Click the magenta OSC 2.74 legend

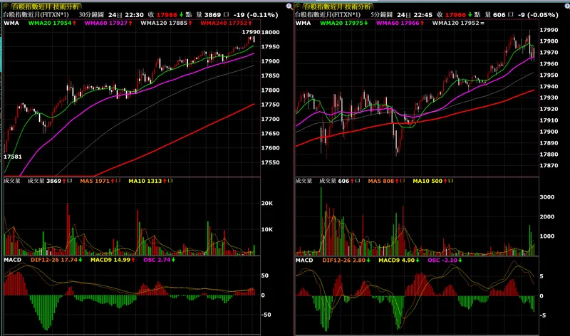click(x=159, y=260)
